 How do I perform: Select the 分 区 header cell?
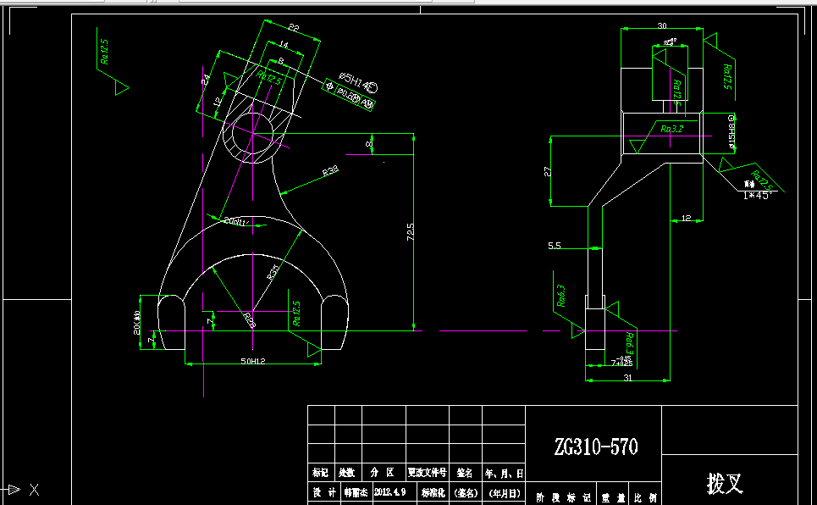tap(383, 473)
